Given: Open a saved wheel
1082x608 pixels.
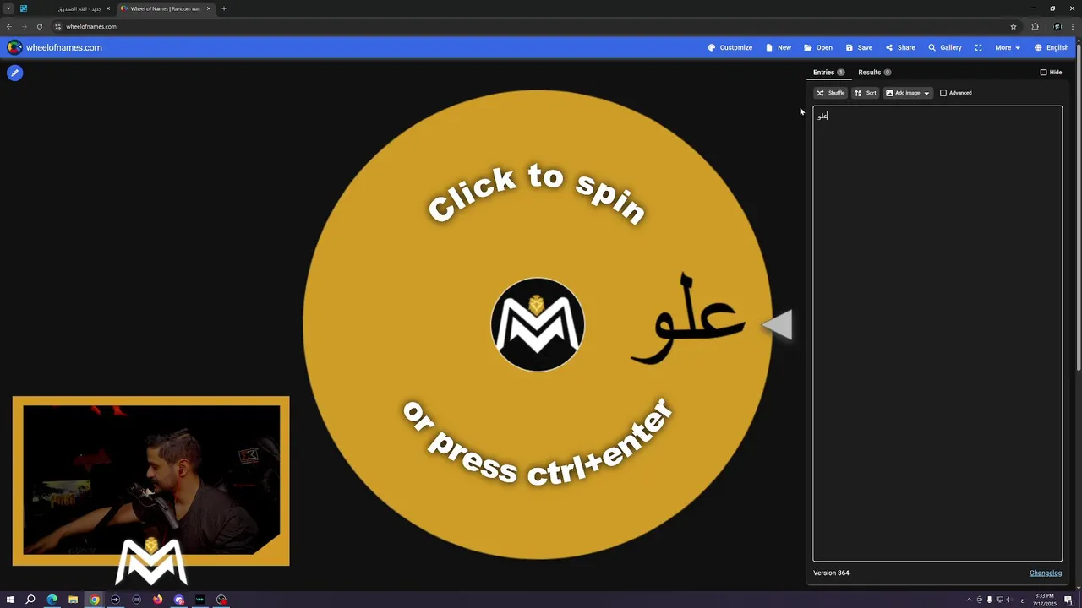Looking at the screenshot, I should 818,47.
